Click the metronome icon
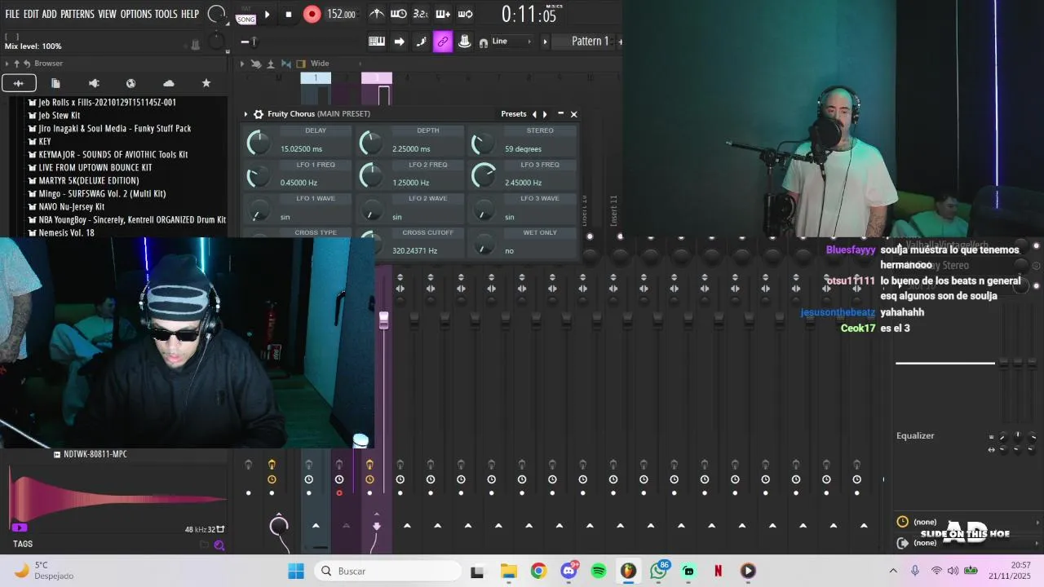This screenshot has width=1044, height=587. tap(376, 14)
